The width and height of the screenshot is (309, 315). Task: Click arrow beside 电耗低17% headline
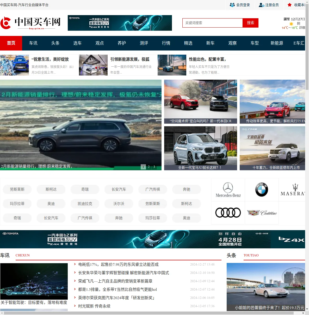click(x=75, y=264)
